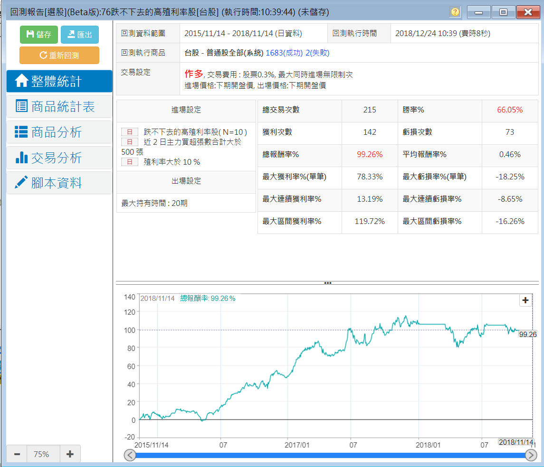The width and height of the screenshot is (544, 467).
Task: Click the 日 icon beside 跌不下去的高殖利率股
Action: pyautogui.click(x=129, y=132)
